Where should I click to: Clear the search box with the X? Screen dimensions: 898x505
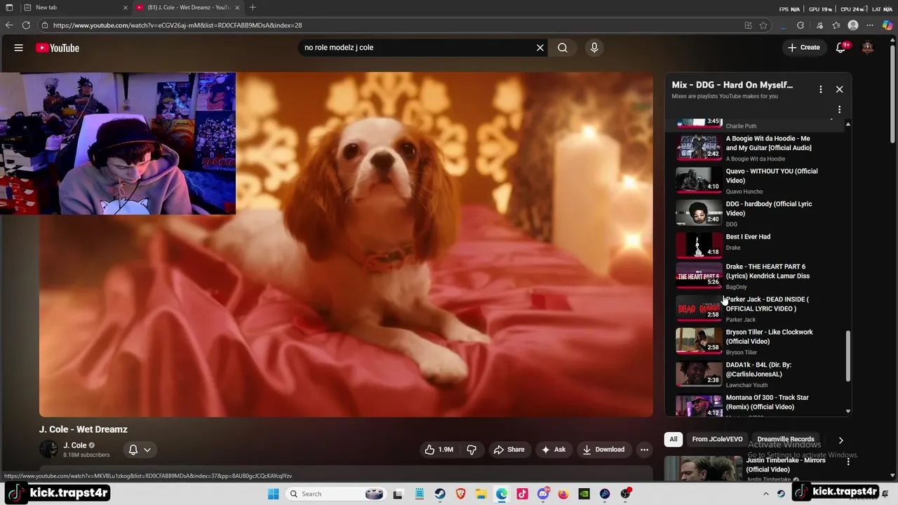pos(540,48)
